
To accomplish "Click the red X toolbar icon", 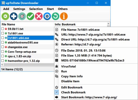I will click(x=39, y=16).
